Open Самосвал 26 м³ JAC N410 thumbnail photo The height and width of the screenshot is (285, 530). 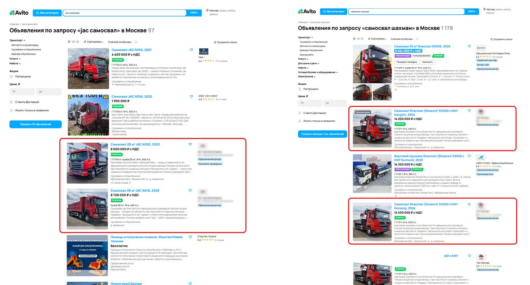pos(87,209)
